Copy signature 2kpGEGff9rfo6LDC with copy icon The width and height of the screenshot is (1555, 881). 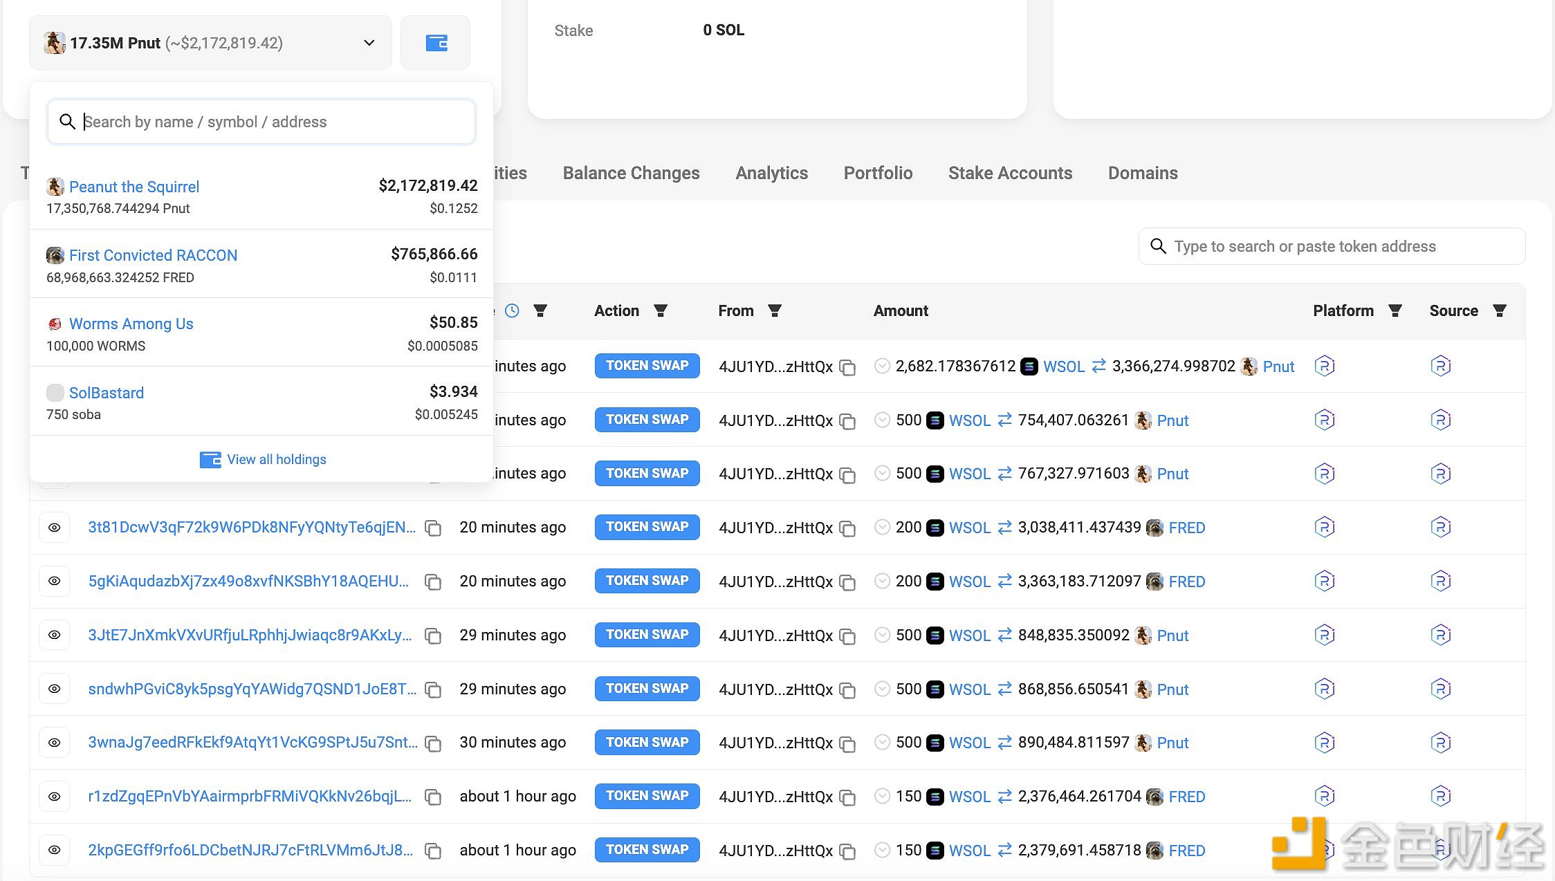[433, 851]
